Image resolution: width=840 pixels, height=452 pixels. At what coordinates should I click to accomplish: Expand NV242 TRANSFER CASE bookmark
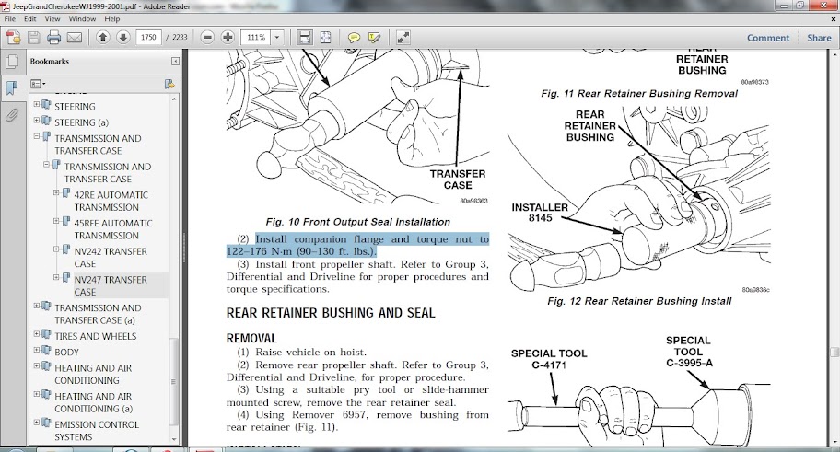56,249
